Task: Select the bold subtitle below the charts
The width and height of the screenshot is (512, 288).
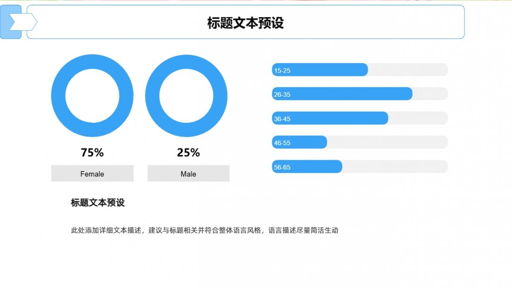Action: pyautogui.click(x=98, y=203)
